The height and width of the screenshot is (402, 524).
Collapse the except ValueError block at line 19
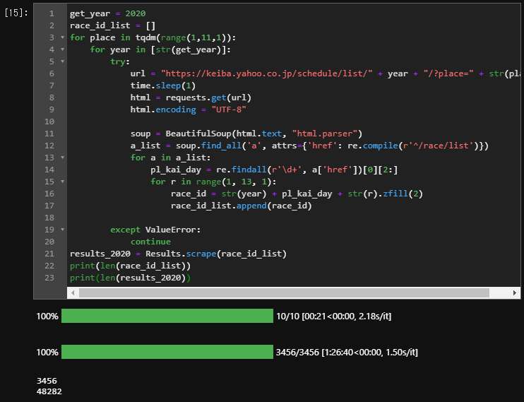point(62,230)
